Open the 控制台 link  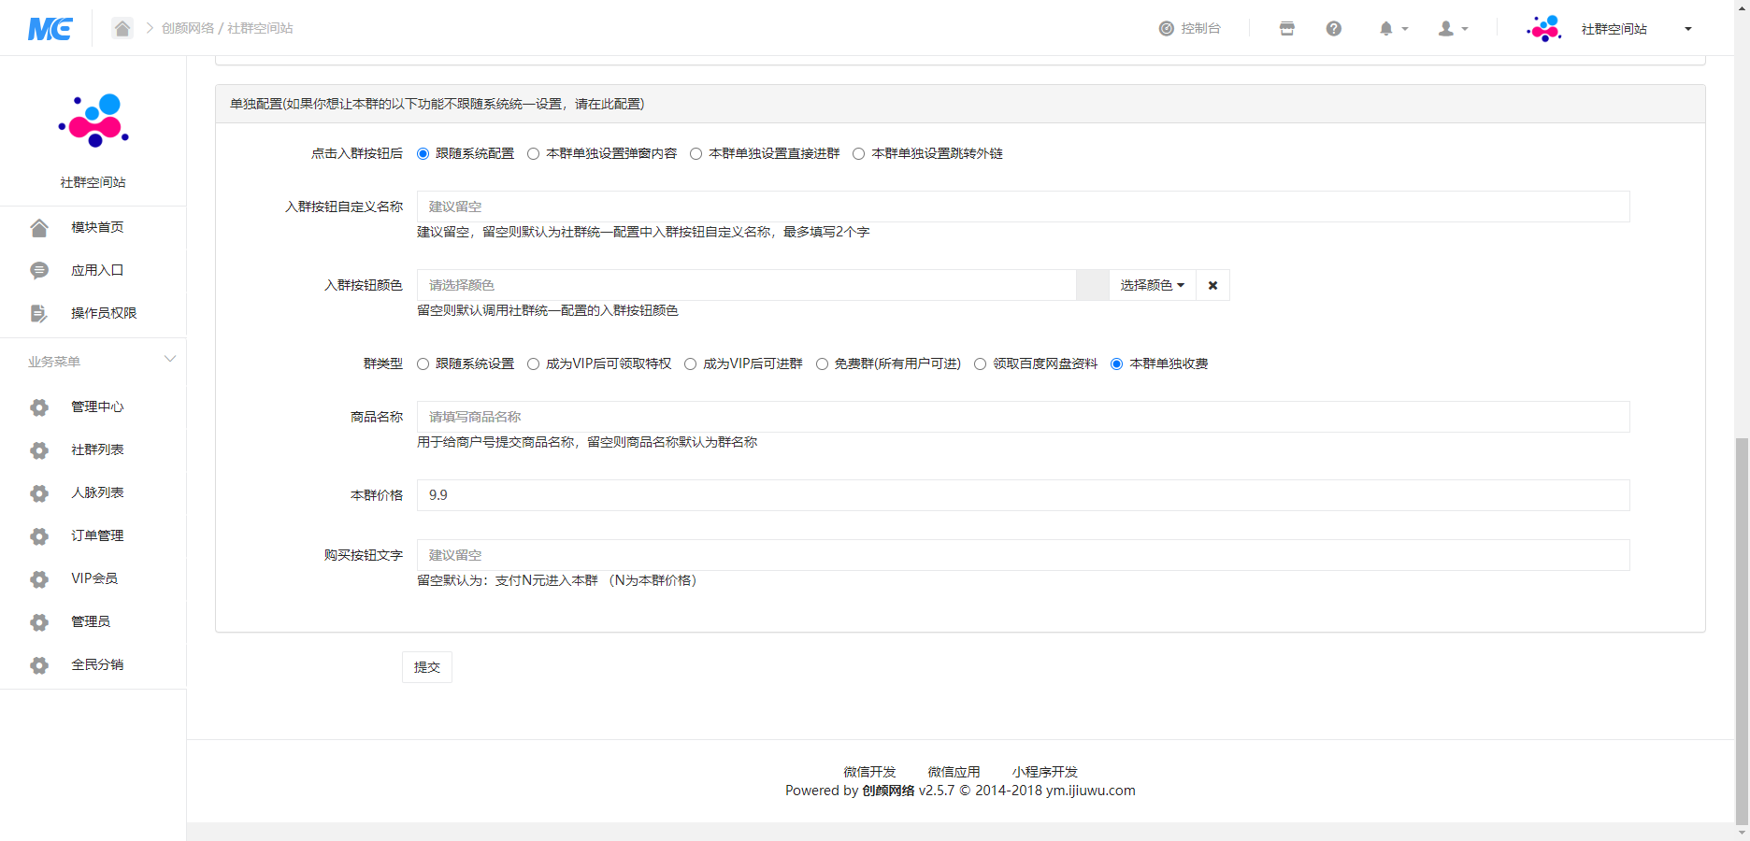(x=1190, y=29)
